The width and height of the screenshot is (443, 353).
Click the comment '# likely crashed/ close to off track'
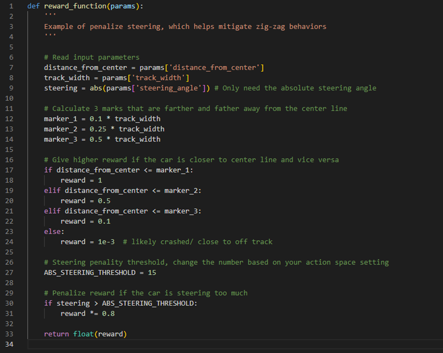[x=198, y=242]
